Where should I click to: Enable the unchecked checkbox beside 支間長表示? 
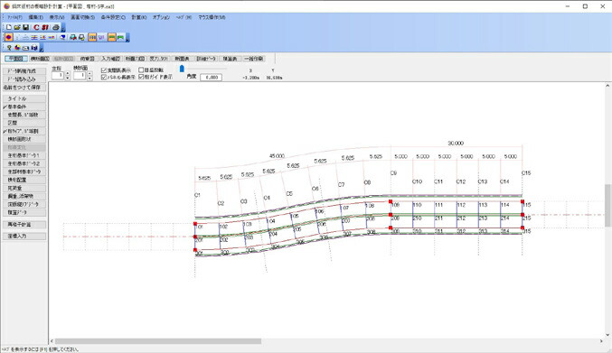coord(141,70)
